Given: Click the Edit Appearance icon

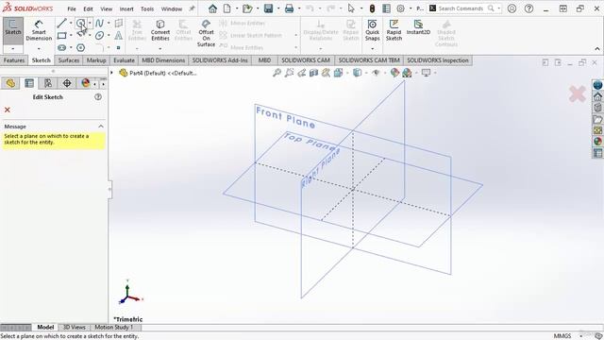Looking at the screenshot, I should click(x=394, y=73).
